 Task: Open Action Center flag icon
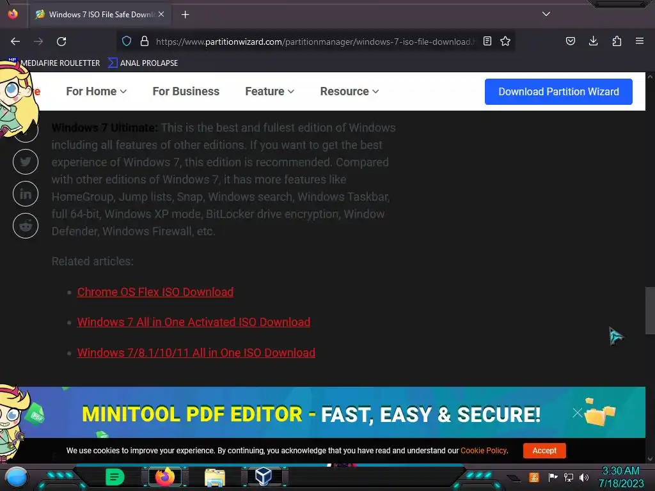click(x=553, y=477)
